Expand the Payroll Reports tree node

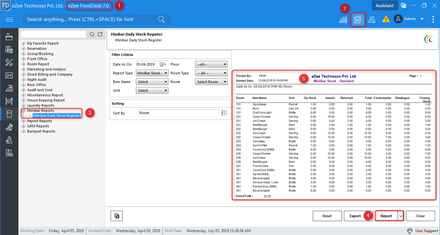coord(24,121)
